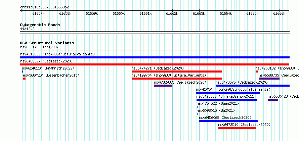Click the nsv4199704 gnomADStructuralVariants label
Image resolution: width=299 pixels, height=141 pixels.
click(x=169, y=75)
